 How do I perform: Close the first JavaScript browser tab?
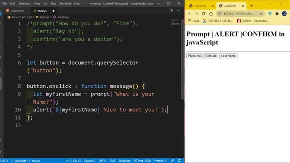coord(213,6)
